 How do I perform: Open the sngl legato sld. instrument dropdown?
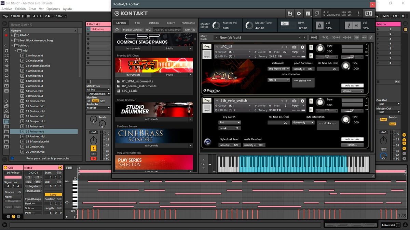pyautogui.click(x=279, y=69)
